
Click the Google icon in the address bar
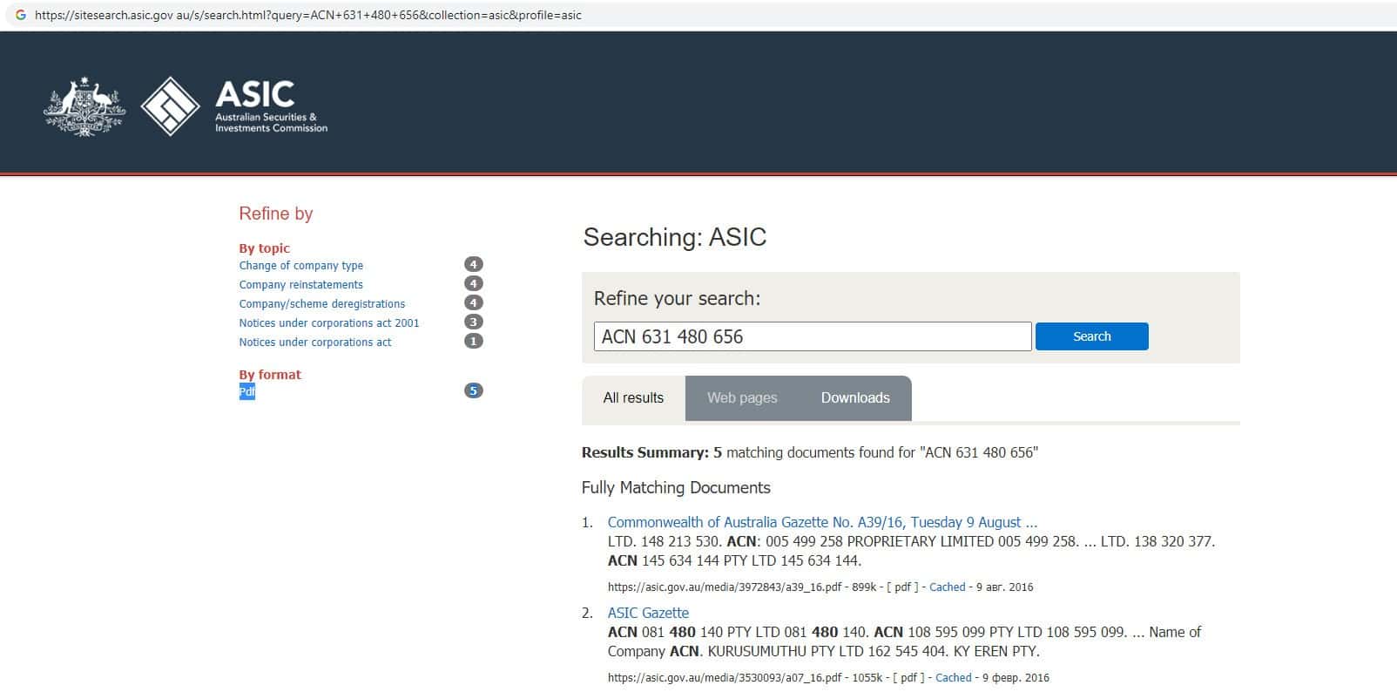20,15
